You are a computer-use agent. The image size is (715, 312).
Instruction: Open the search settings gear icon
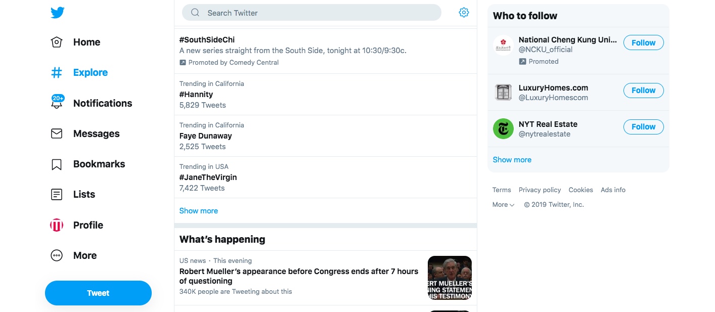click(x=464, y=13)
